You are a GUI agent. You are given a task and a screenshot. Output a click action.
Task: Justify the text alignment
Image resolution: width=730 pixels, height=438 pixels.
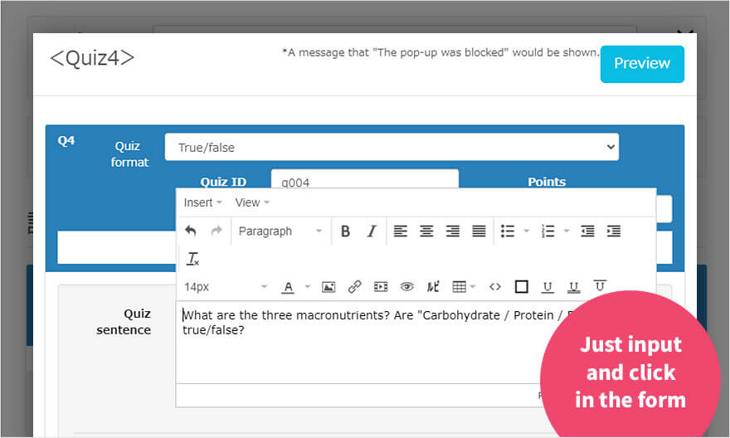tap(479, 231)
